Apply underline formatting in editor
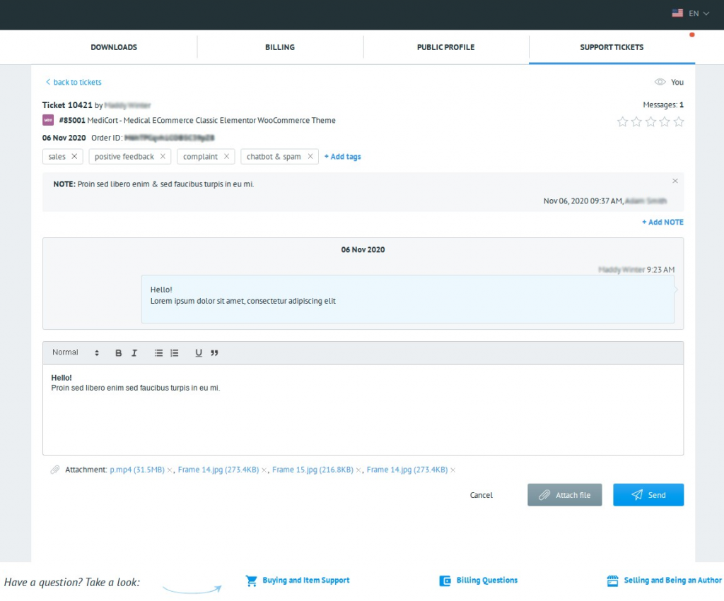The image size is (724, 601). tap(199, 353)
